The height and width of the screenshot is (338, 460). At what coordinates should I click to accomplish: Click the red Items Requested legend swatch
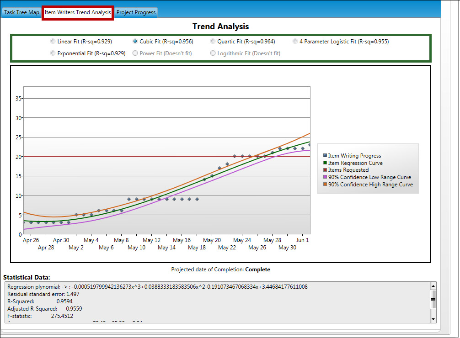[325, 170]
